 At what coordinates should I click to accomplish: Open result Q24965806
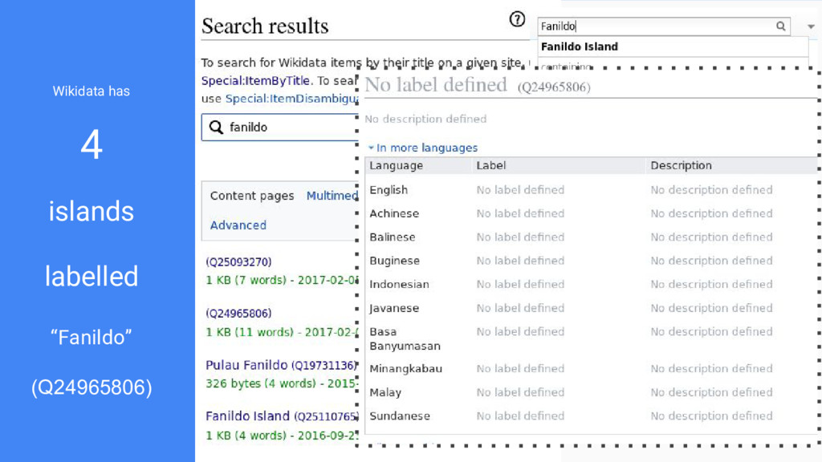pos(238,314)
